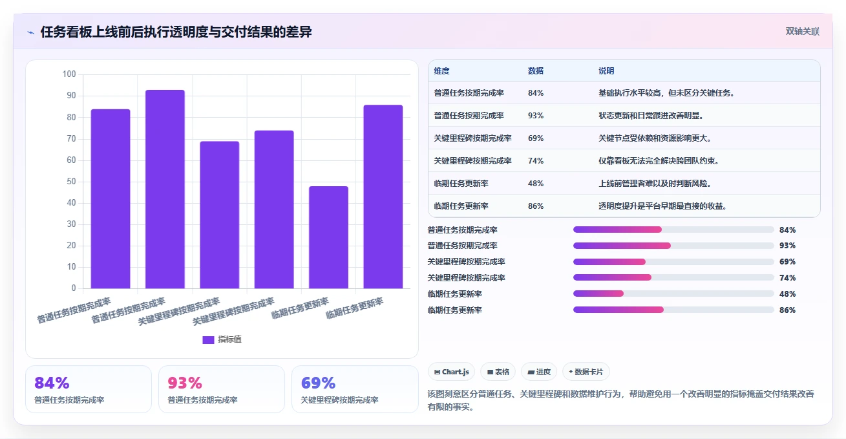Click the 数据 table column header
The height and width of the screenshot is (439, 846).
coord(536,71)
